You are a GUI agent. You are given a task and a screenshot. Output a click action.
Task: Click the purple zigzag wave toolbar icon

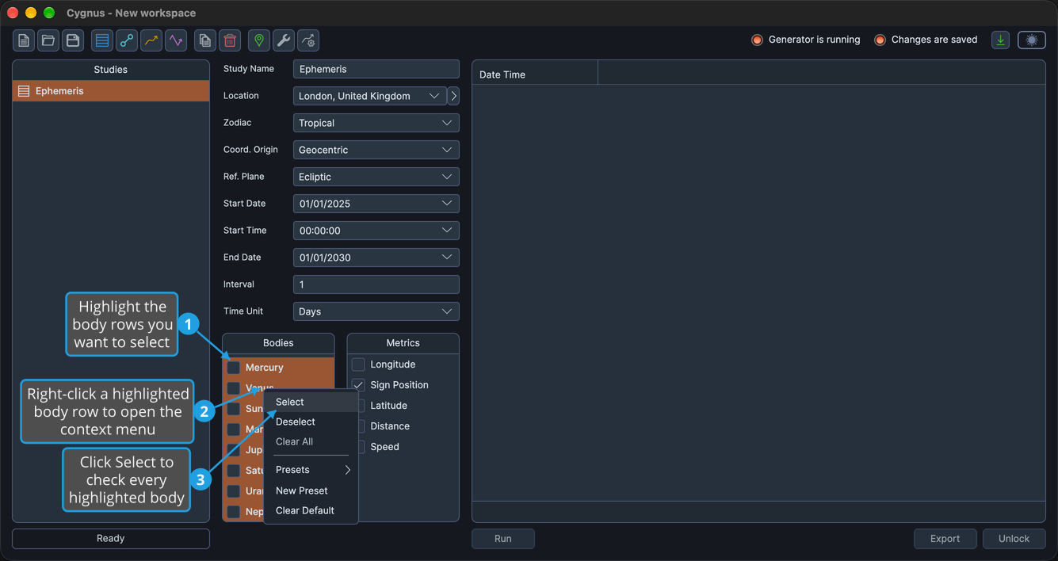click(x=176, y=40)
